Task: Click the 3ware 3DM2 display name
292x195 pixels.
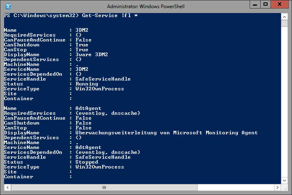Action: coord(92,55)
